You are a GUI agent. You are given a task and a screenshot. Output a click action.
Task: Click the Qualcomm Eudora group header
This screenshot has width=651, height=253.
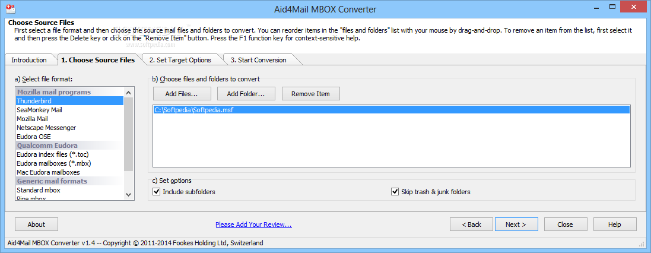pos(70,146)
